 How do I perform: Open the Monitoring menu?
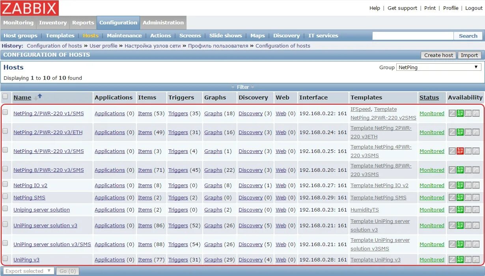pos(18,23)
